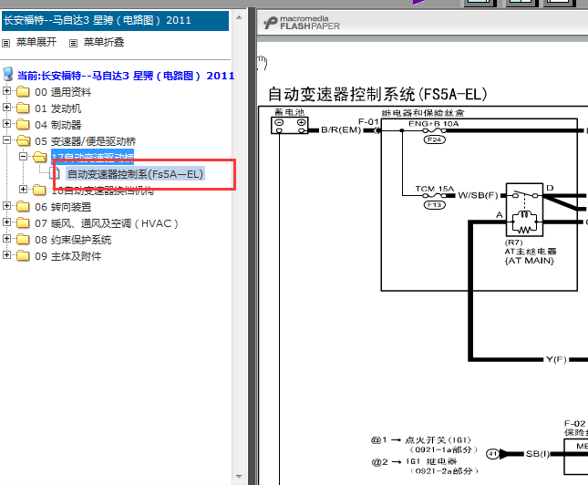Click the list icon before 菜单折叠
The image size is (588, 485).
[x=73, y=43]
